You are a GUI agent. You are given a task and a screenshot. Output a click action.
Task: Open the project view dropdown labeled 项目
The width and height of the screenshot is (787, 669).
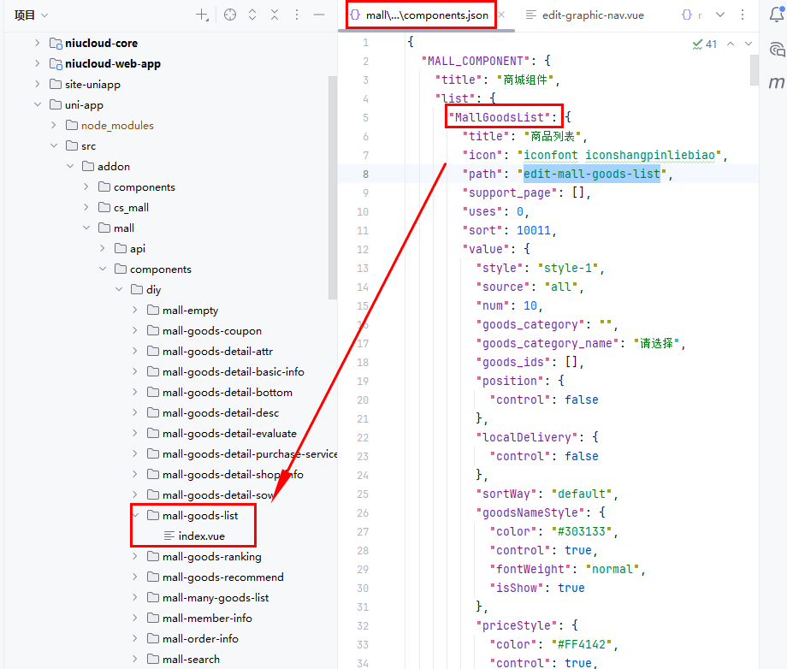tap(31, 15)
